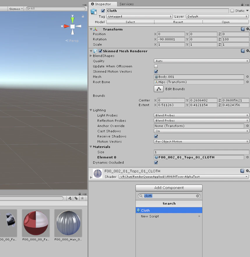Click the Model Select button
Viewport: 250px width, 257px height.
[130, 22]
